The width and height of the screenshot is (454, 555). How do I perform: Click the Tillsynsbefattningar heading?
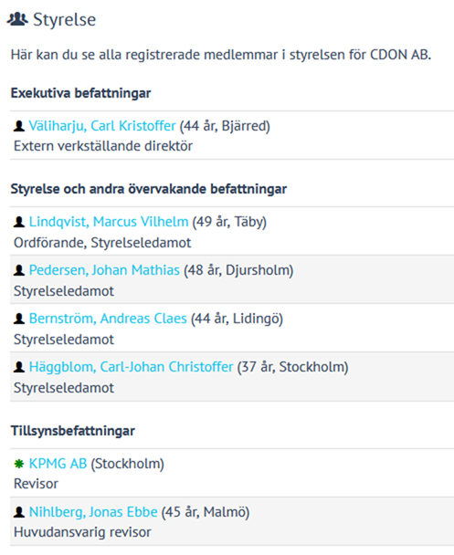[73, 431]
